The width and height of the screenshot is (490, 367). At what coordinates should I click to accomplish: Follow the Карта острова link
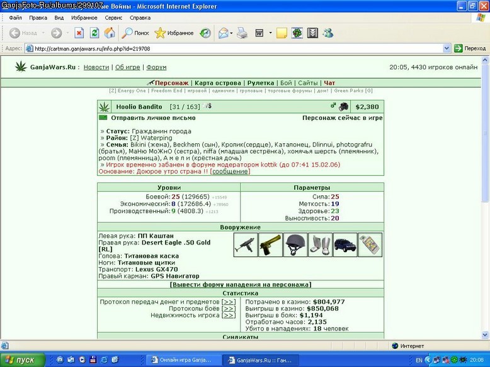tap(218, 83)
